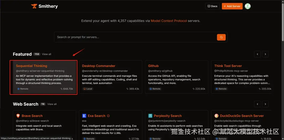Go to previous Web Search page
284x140 pixels.
click(257, 104)
